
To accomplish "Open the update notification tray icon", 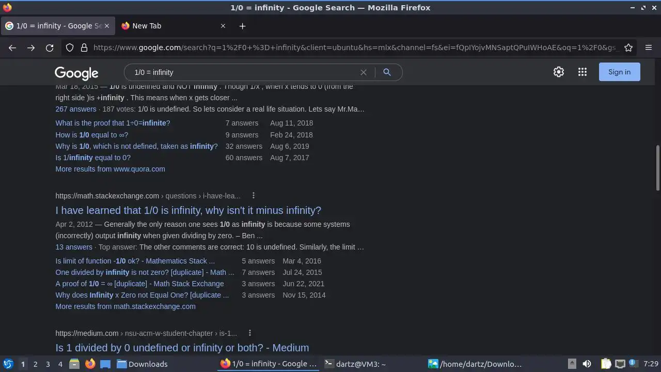I will (633, 364).
